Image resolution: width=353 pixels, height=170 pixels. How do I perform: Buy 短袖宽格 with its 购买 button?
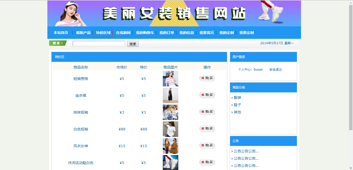[207, 78]
